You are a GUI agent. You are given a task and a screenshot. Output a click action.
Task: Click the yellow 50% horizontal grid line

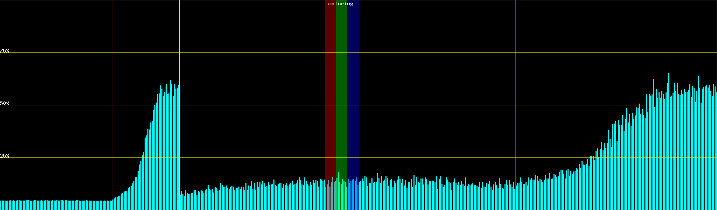tap(420, 105)
